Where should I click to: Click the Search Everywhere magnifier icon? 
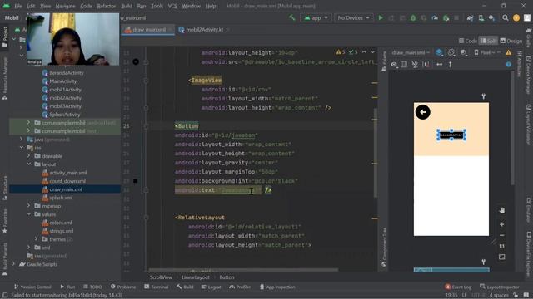click(506, 18)
